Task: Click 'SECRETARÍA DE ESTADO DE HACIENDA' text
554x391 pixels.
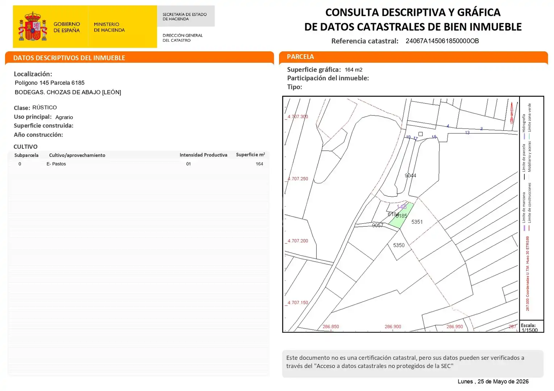Action: click(184, 17)
